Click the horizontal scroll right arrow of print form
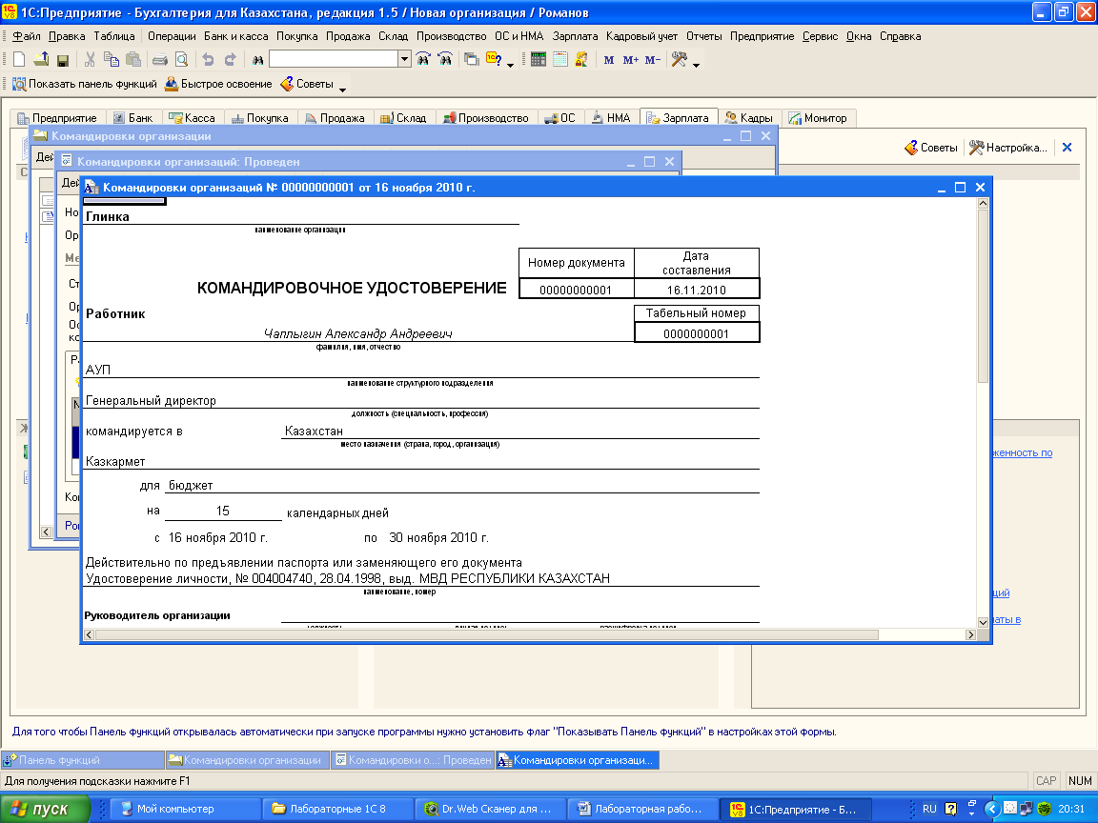Image resolution: width=1098 pixels, height=823 pixels. pyautogui.click(x=970, y=634)
